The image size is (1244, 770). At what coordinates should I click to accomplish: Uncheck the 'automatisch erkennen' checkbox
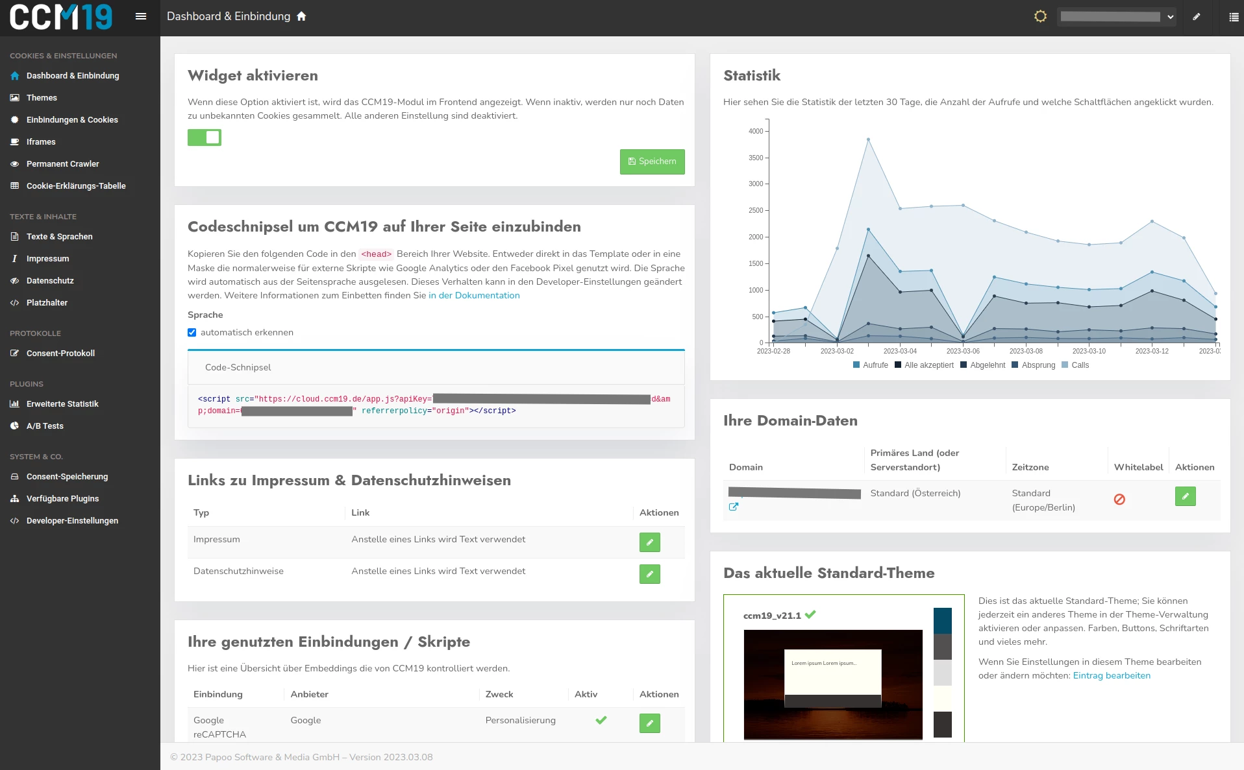(x=192, y=333)
